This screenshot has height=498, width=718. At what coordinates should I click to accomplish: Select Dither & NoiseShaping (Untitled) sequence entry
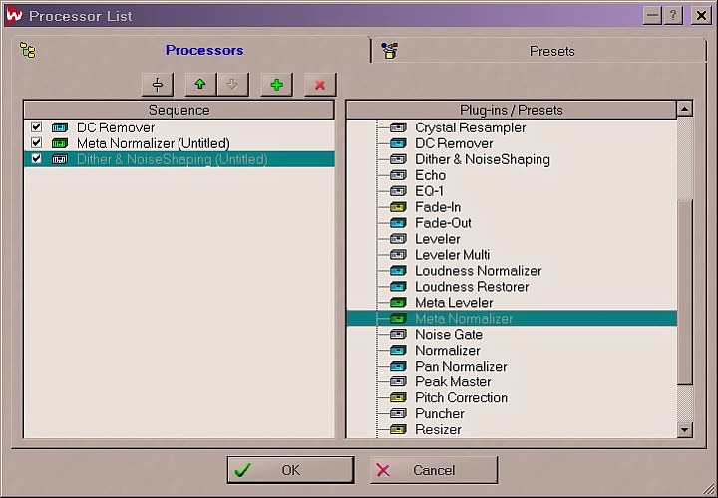179,159
